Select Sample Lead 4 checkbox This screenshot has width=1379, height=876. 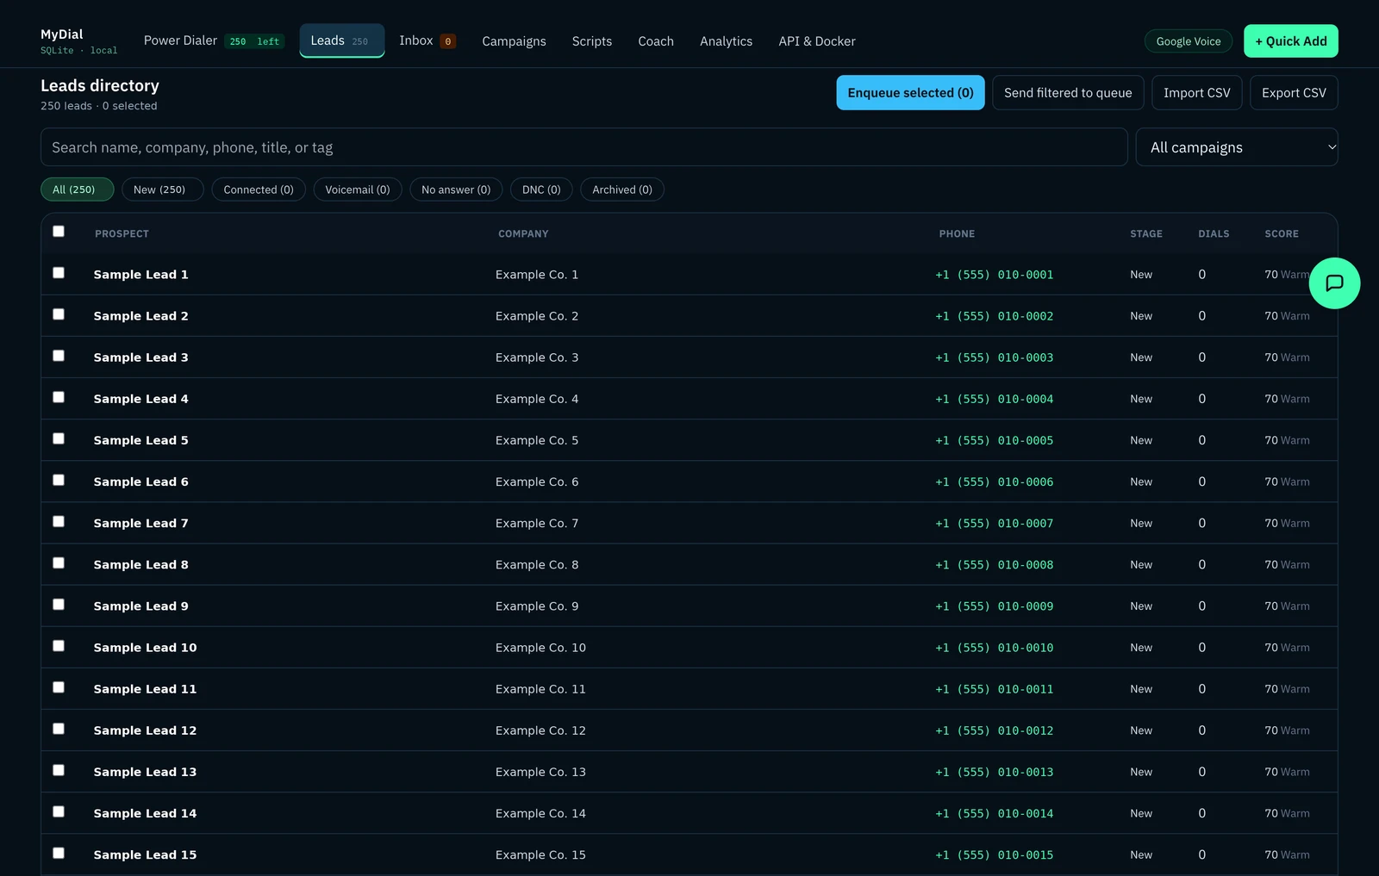[x=59, y=397]
